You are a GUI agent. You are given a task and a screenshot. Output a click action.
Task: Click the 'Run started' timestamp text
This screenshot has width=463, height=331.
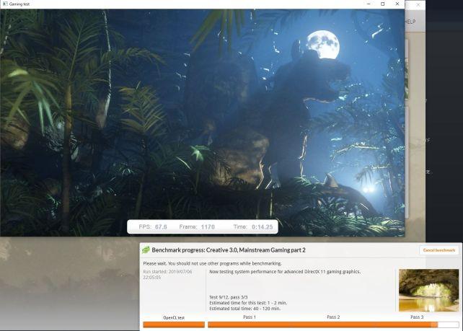click(x=167, y=274)
